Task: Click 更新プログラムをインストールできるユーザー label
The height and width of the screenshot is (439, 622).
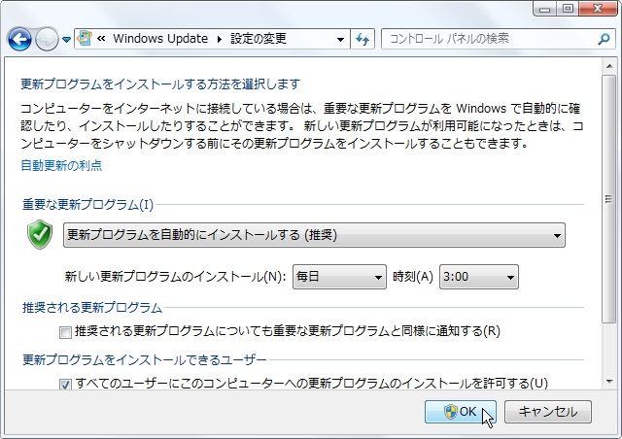Action: coord(145,360)
